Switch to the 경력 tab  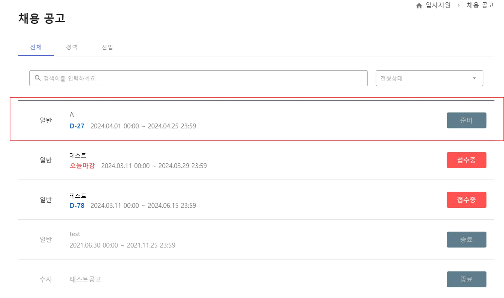[72, 47]
